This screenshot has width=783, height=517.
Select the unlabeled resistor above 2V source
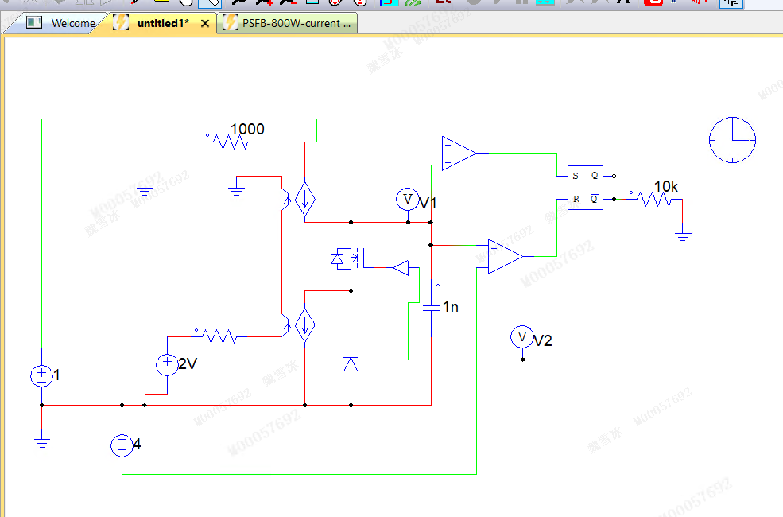coord(220,336)
